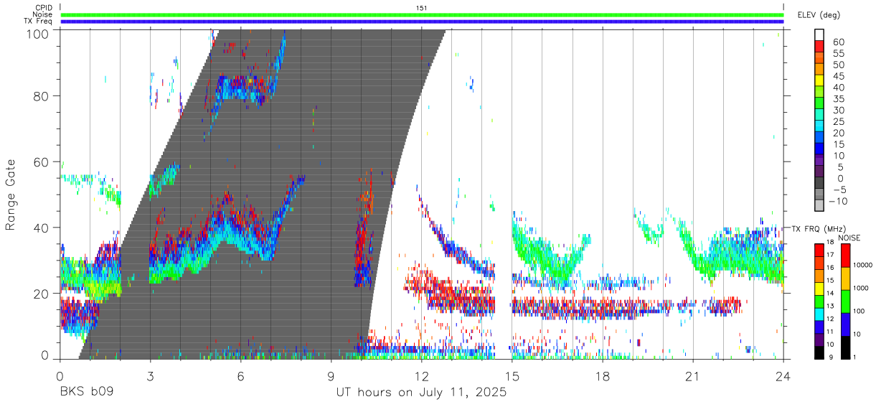Viewport: 881px width, 407px height.
Task: Click ELEV scale label '35'
Action: pos(838,99)
